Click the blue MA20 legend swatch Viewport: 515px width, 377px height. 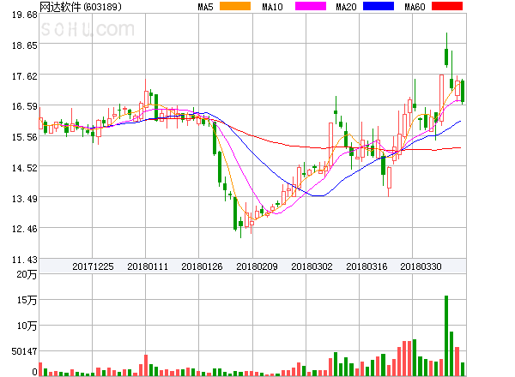pos(379,6)
